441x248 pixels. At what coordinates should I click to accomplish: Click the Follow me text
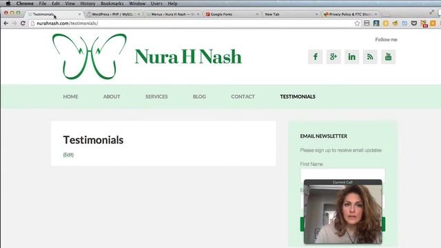[386, 40]
